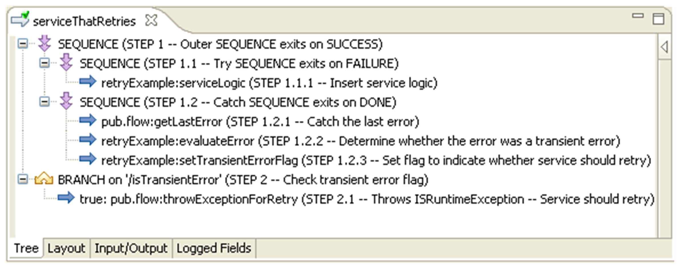The height and width of the screenshot is (269, 682).
Task: Click the outer SEQUENCE step 1 icon
Action: (45, 44)
